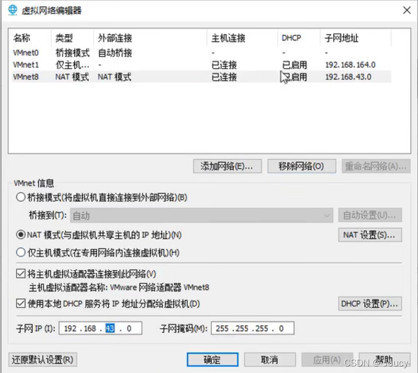Select the VMnet0 row in network list

coord(201,52)
